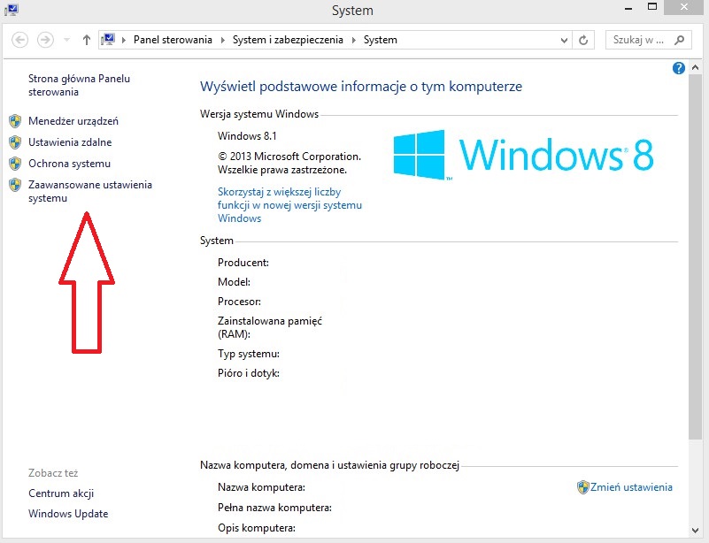Click the shield icon beside Menedżer urządzeń
Image resolution: width=709 pixels, height=543 pixels.
15,121
